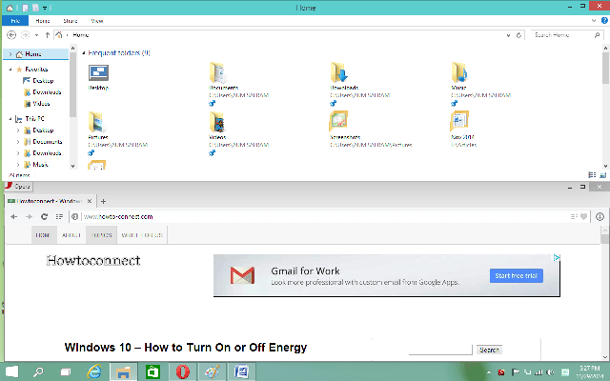Open Windows Store from the taskbar
The width and height of the screenshot is (610, 381).
pyautogui.click(x=152, y=371)
